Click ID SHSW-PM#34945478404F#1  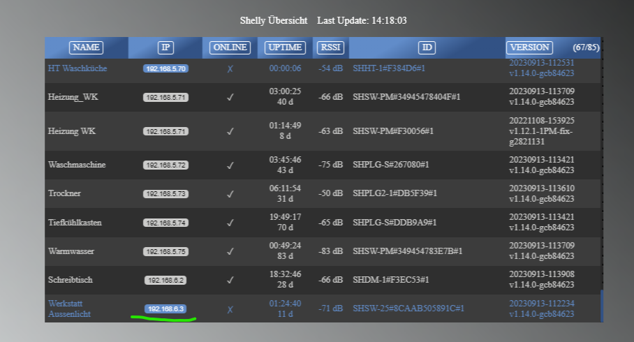(406, 97)
